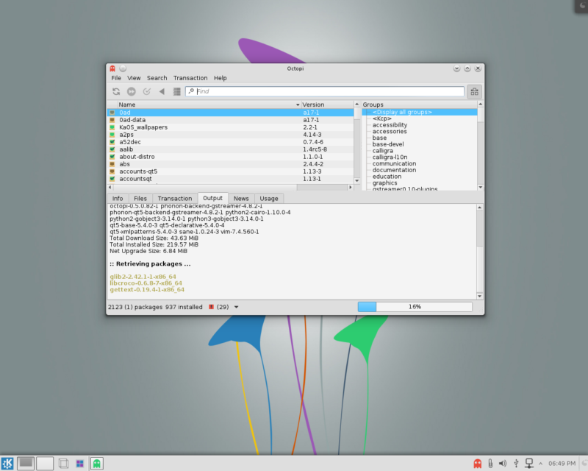Viewport: 588px width, 471px height.
Task: Click the 16% progress bar
Action: (x=415, y=307)
